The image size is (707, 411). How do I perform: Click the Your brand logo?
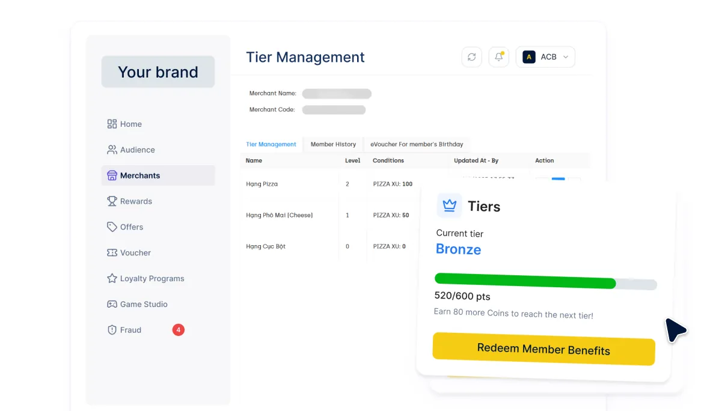[x=158, y=72]
